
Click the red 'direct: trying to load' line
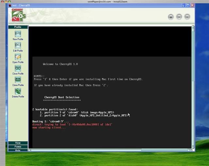pyautogui.click(x=72, y=124)
